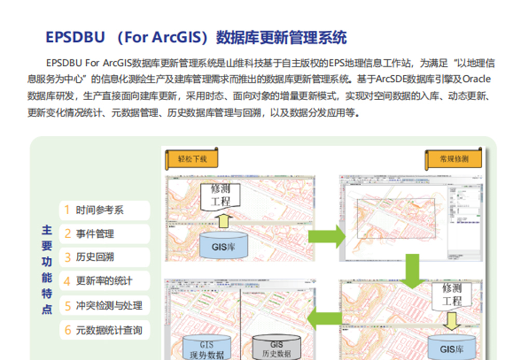Click the GIS库 cylinder under the yellow up arrow

pos(224,245)
